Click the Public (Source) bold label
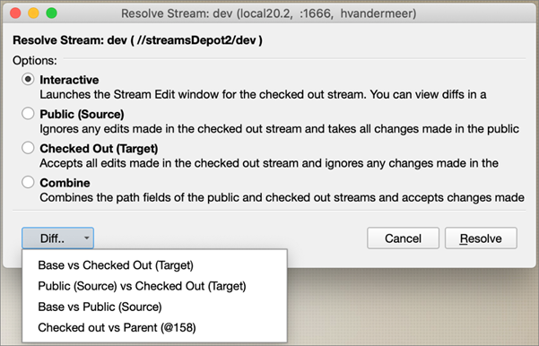The width and height of the screenshot is (539, 346). coord(82,114)
